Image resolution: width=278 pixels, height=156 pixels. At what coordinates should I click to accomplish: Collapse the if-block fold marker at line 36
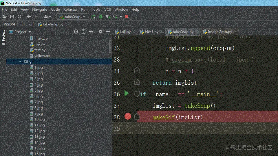(x=137, y=94)
